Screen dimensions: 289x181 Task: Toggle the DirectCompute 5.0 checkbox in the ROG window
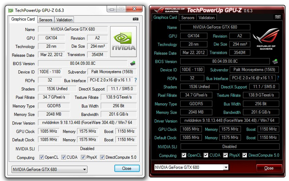pyautogui.click(x=245, y=155)
